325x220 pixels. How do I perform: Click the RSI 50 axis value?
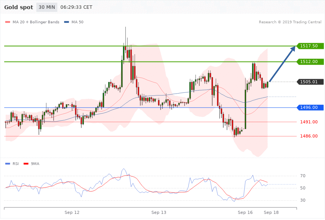[x=302, y=188]
